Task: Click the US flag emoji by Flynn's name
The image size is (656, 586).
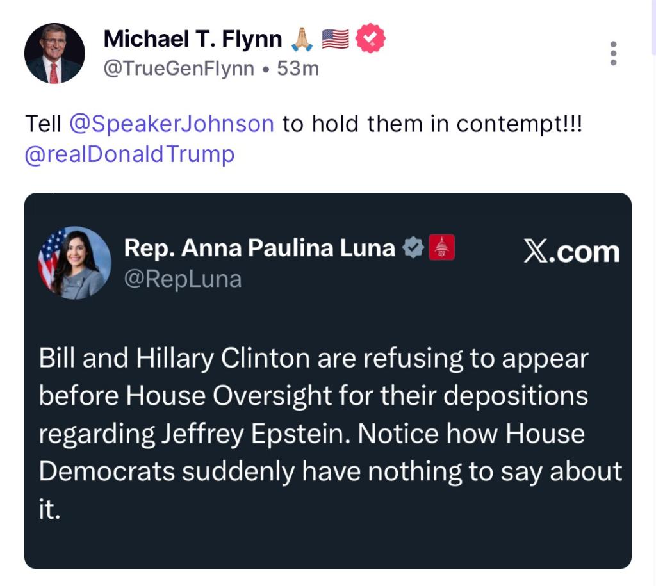Action: [x=334, y=40]
